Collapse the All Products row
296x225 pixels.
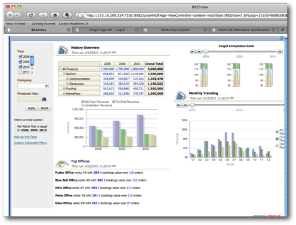point(60,69)
